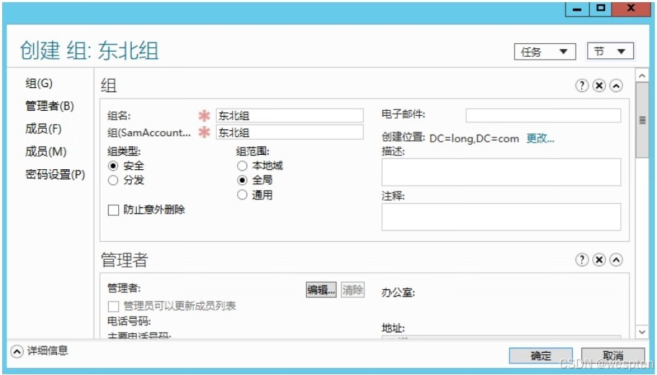This screenshot has height=375, width=657.
Task: Click the 更改... location link
Action: point(540,138)
